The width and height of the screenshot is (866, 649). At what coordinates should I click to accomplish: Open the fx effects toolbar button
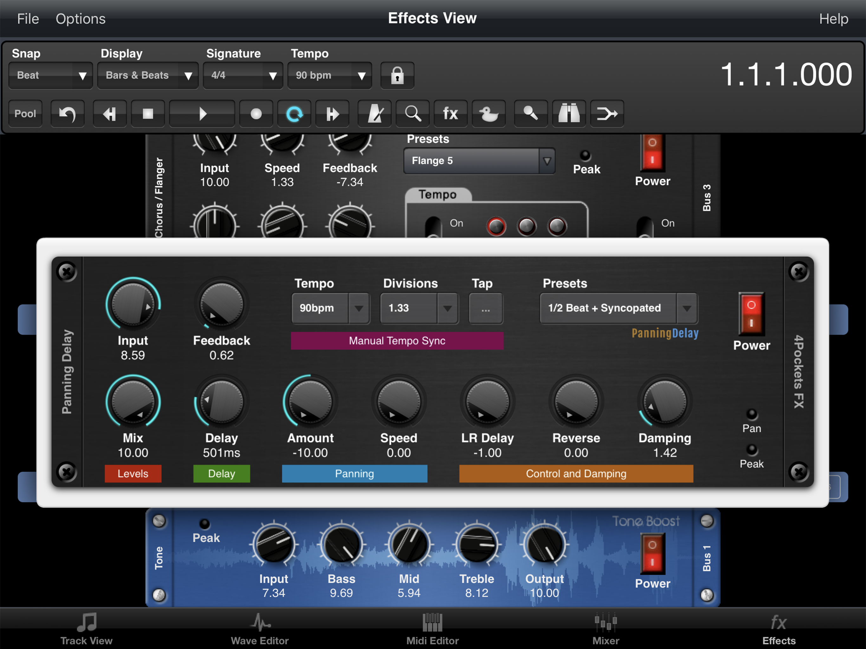click(450, 114)
